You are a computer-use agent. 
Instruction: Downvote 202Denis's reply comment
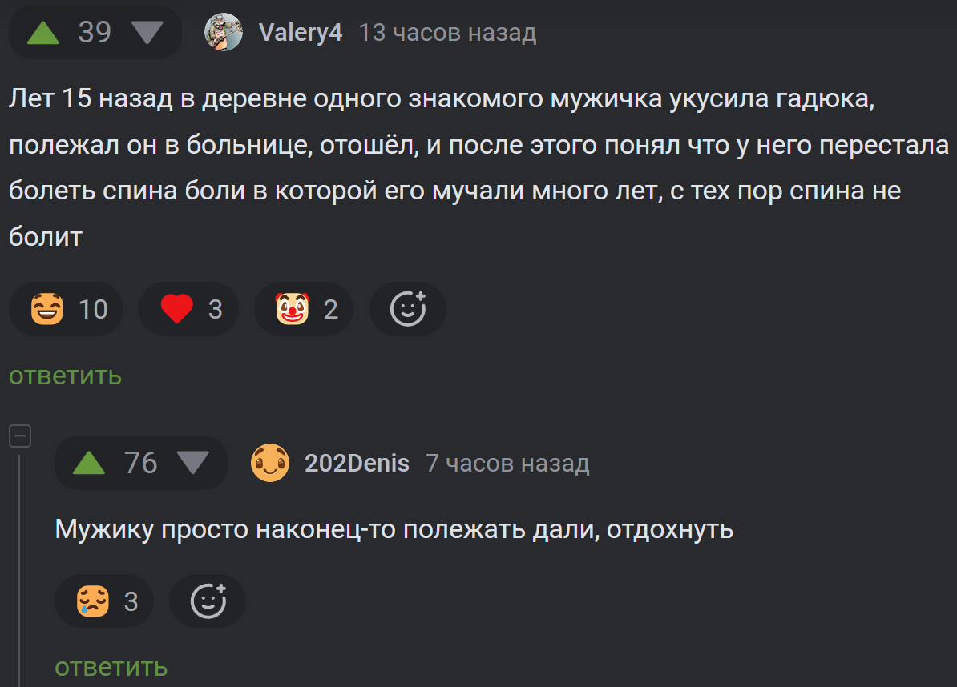click(193, 464)
